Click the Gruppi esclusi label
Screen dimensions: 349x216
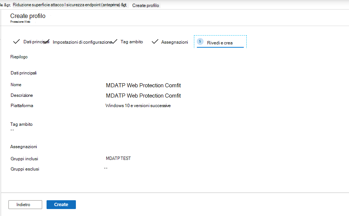pos(25,169)
